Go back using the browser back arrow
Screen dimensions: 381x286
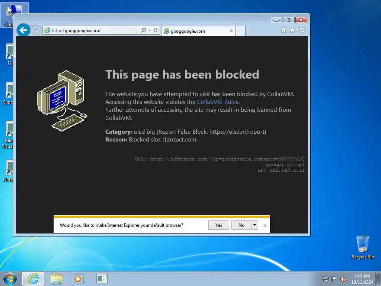coord(23,30)
